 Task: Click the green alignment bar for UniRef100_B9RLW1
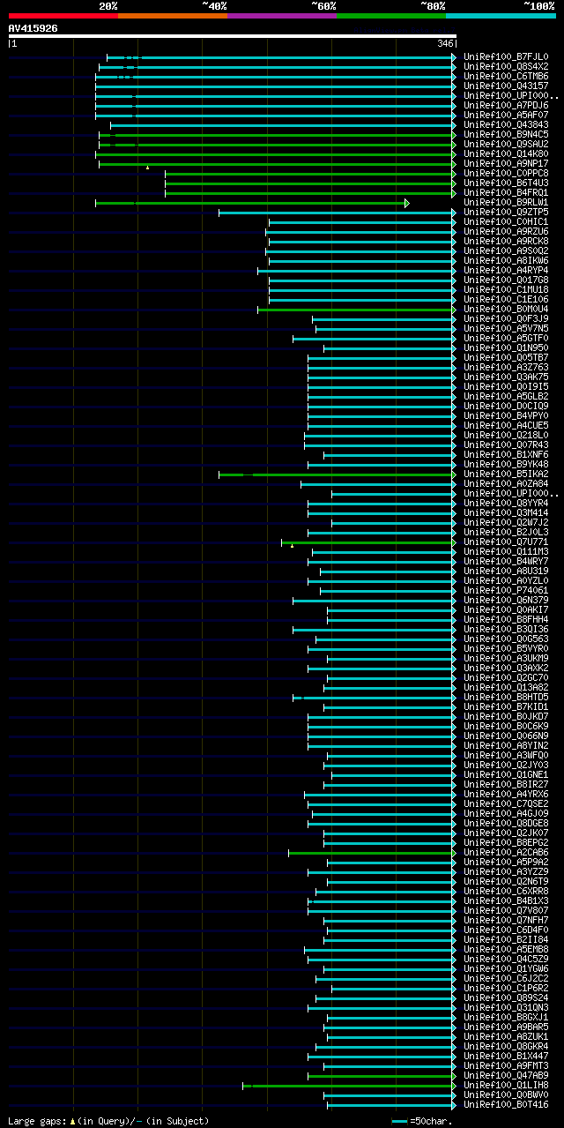250,203
